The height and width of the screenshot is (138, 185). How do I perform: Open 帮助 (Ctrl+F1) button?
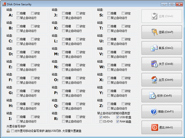pyautogui.click(x=162, y=111)
